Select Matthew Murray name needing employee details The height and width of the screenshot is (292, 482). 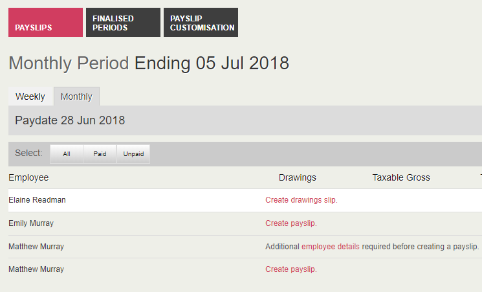(x=36, y=247)
